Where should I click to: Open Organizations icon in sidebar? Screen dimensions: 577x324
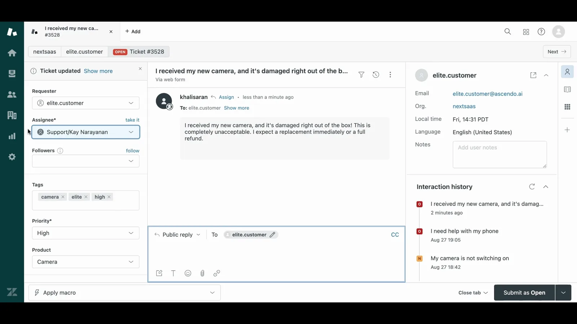12,115
